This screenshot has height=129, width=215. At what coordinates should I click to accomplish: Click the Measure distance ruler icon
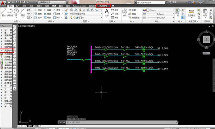point(191,11)
